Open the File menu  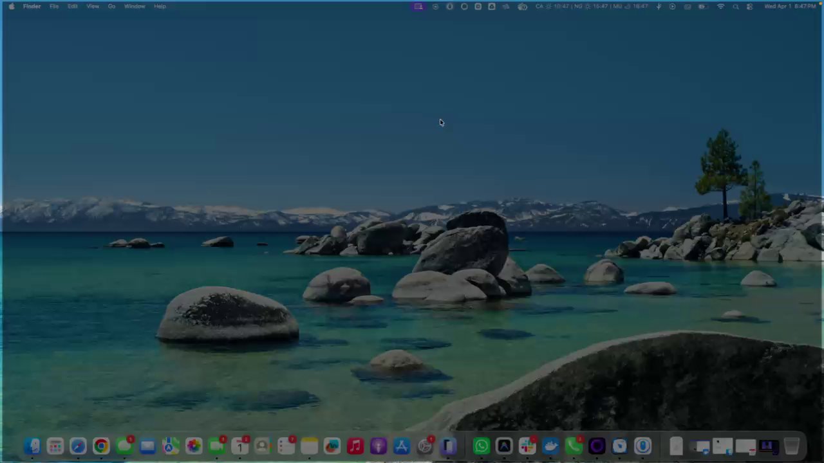[x=54, y=6]
